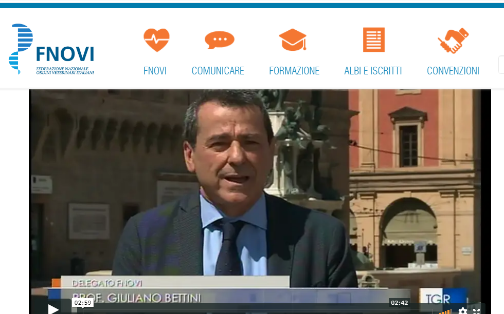504x314 pixels.
Task: Open the FORMAZIONE menu item
Action: [294, 71]
